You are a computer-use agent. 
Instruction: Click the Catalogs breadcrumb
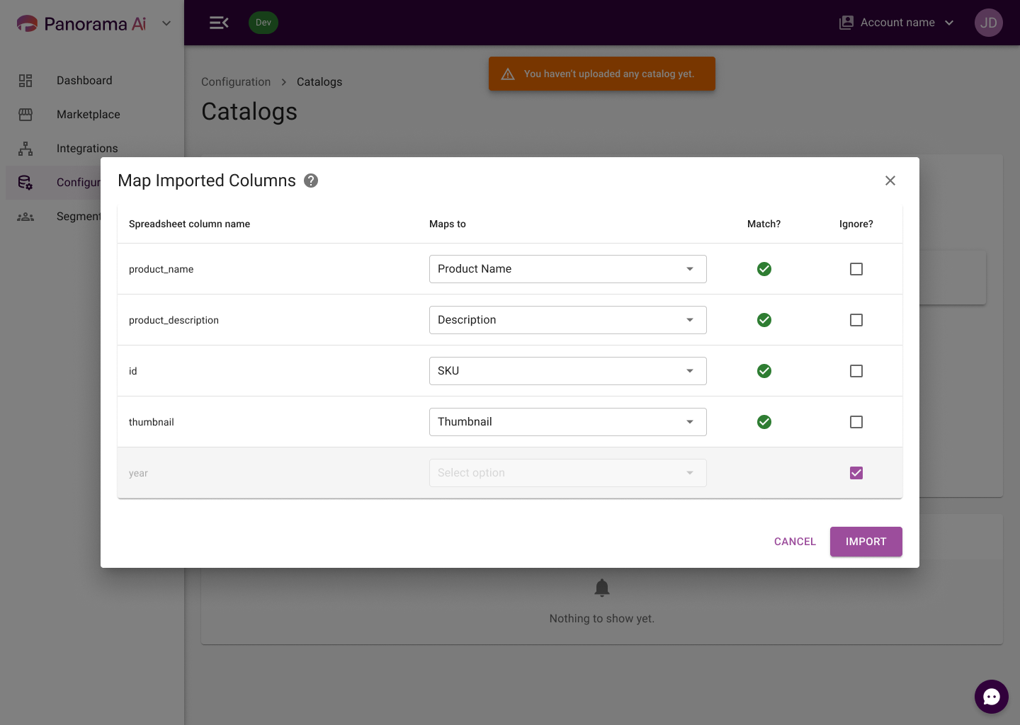coord(319,82)
